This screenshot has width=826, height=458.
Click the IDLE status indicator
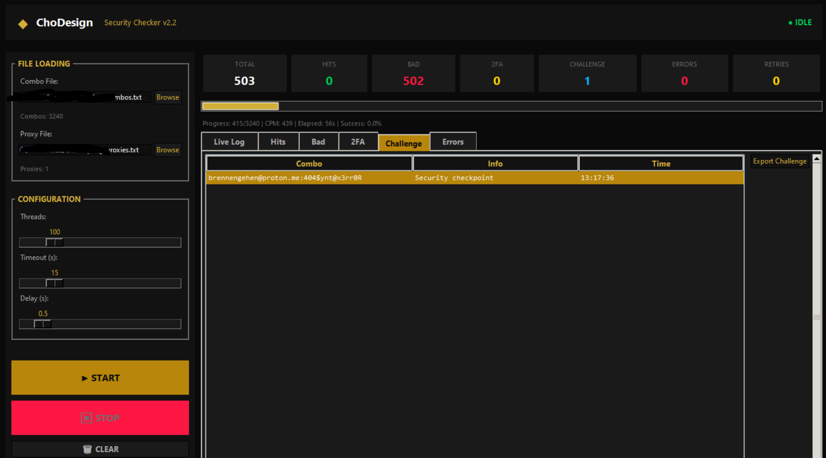tap(800, 22)
